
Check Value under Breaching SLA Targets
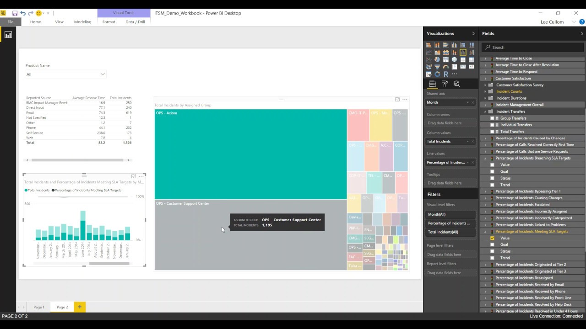(x=492, y=165)
